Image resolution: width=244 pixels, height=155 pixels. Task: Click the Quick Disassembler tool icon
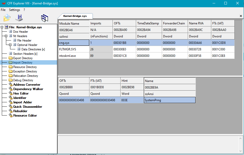coord(11,107)
